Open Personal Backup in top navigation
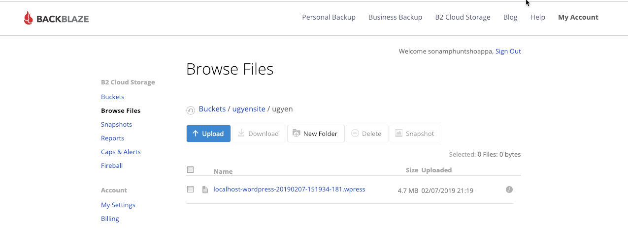628x244 pixels. point(329,17)
